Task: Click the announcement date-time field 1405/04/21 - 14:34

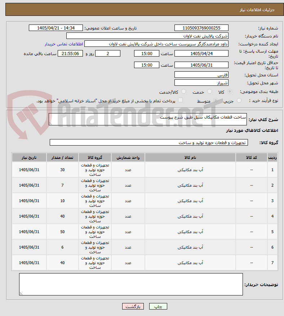Action: [x=56, y=28]
